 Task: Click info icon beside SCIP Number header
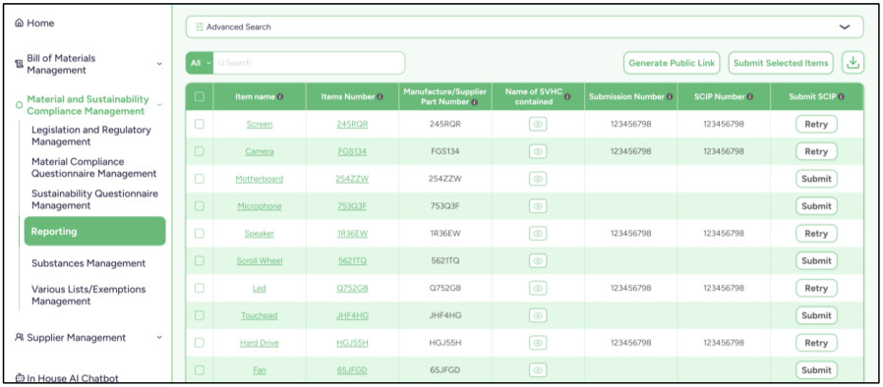[x=750, y=96]
